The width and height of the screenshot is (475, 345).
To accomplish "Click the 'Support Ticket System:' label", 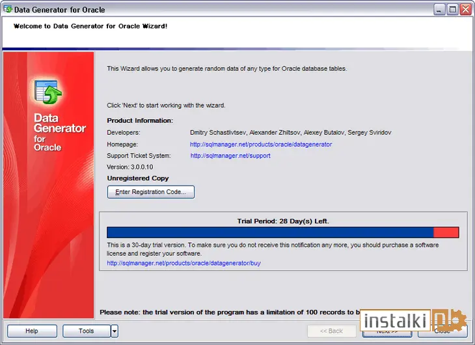I will coord(139,156).
